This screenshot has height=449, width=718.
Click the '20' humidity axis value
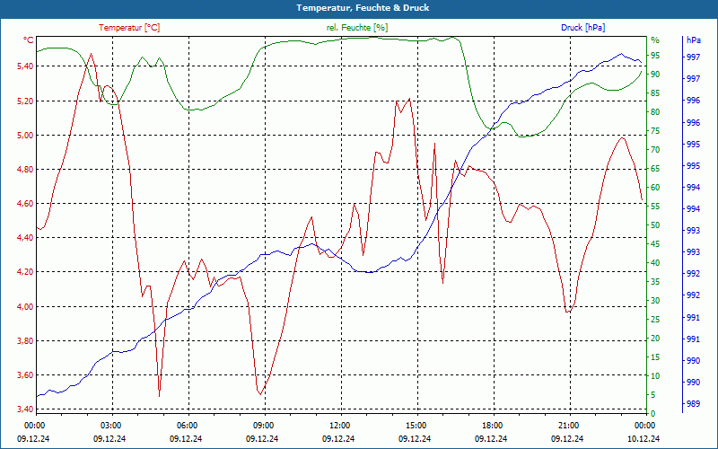(655, 339)
